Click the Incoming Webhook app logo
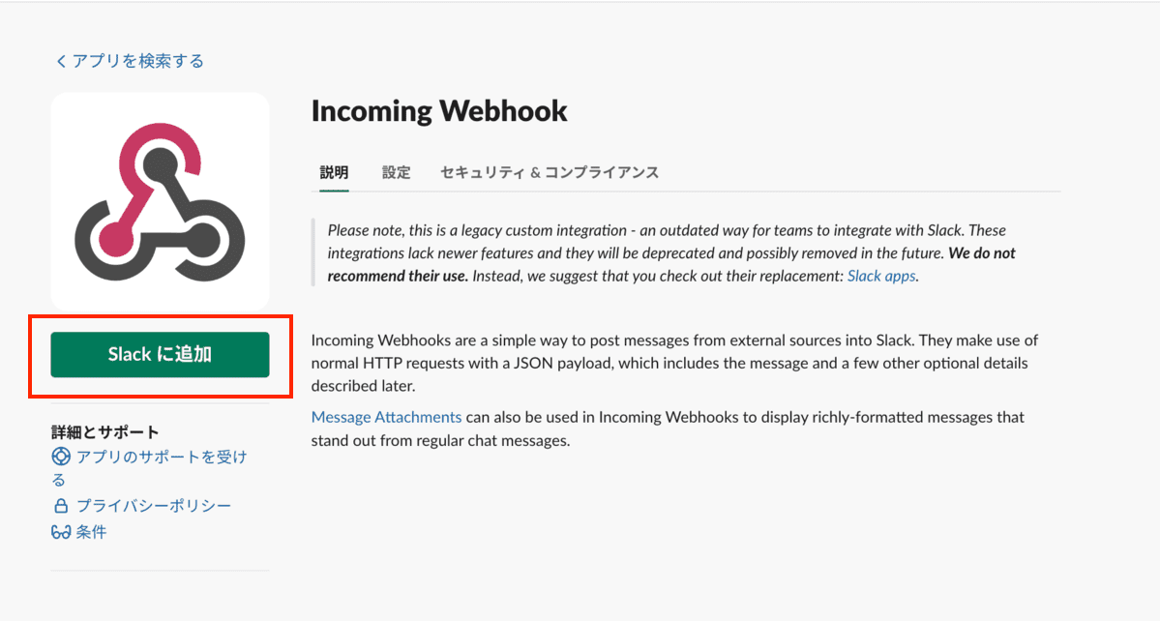This screenshot has height=621, width=1160. click(160, 201)
